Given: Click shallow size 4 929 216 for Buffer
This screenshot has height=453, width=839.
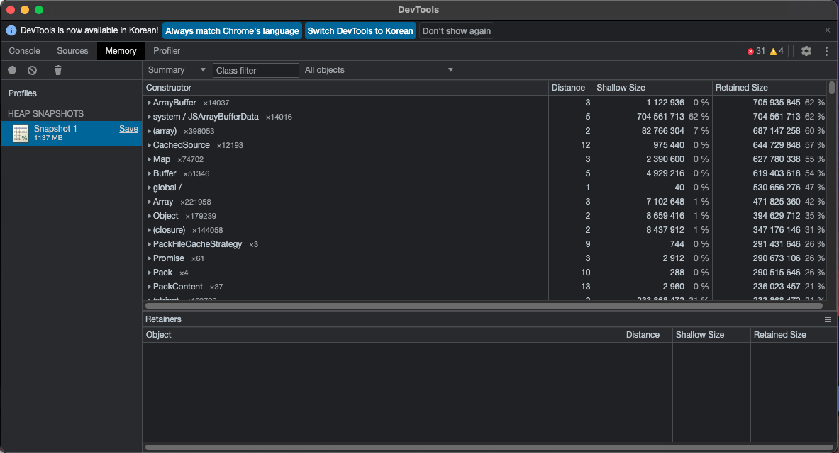Looking at the screenshot, I should click(x=665, y=173).
